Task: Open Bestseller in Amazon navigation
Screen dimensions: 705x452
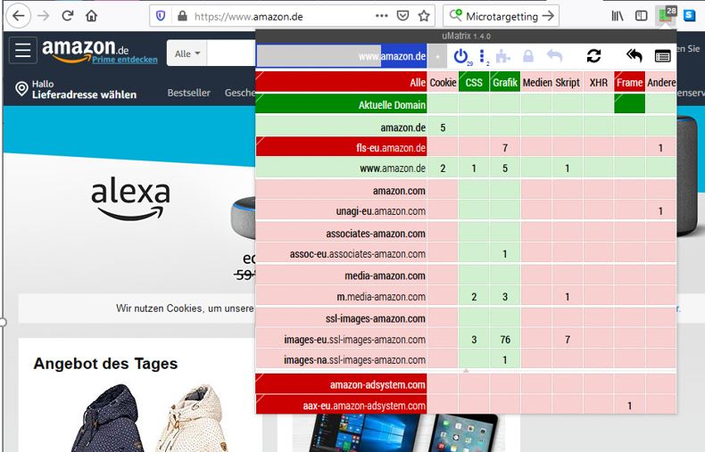Action: (x=189, y=93)
